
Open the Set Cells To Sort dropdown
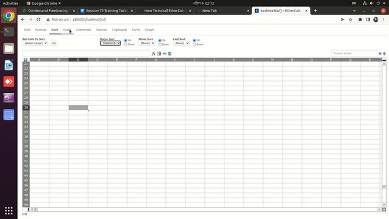(35, 43)
